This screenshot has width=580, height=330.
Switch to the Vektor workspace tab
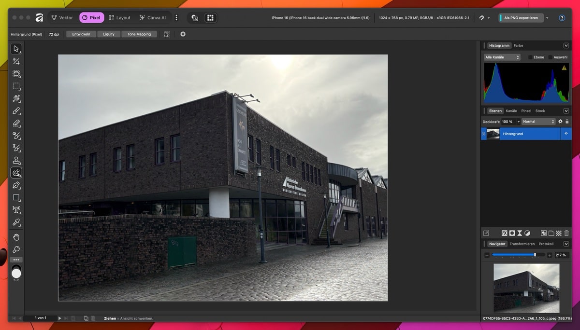click(x=62, y=18)
